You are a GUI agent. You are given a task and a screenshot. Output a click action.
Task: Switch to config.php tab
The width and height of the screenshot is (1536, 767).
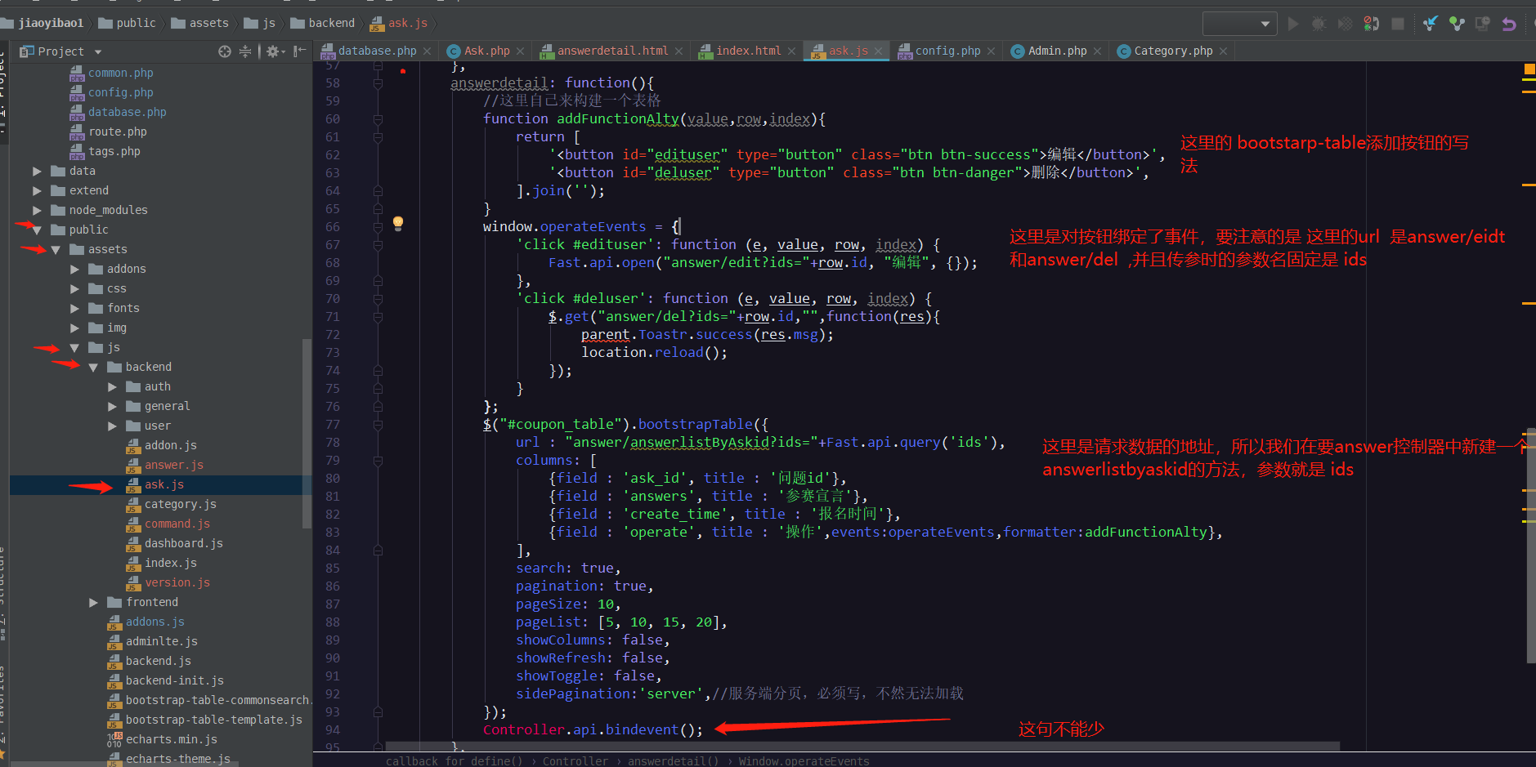click(947, 51)
